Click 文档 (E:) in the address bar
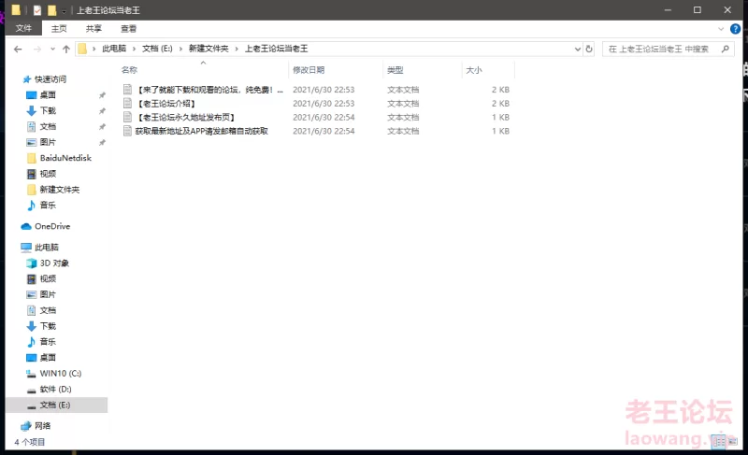Image resolution: width=748 pixels, height=455 pixels. (x=157, y=49)
